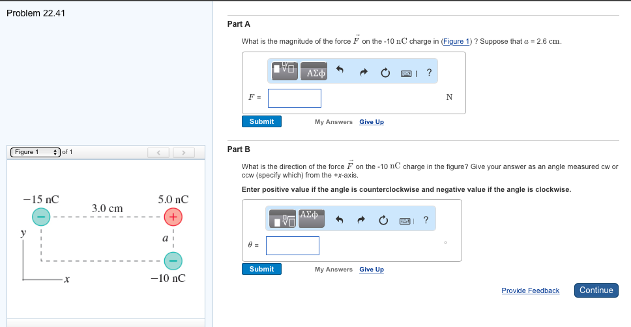Click the θ answer input field
Viewport: 631px width, 327px height.
[293, 245]
